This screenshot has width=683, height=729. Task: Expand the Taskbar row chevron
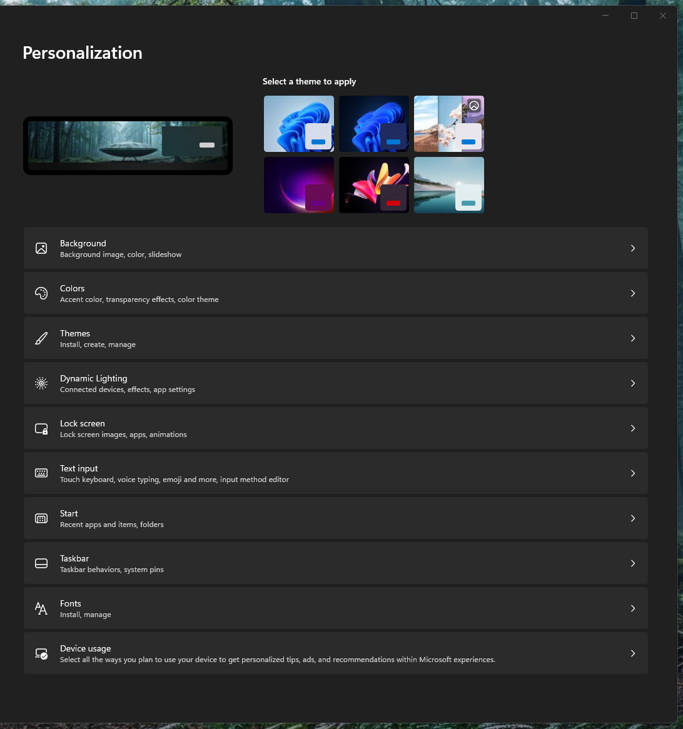pos(632,563)
